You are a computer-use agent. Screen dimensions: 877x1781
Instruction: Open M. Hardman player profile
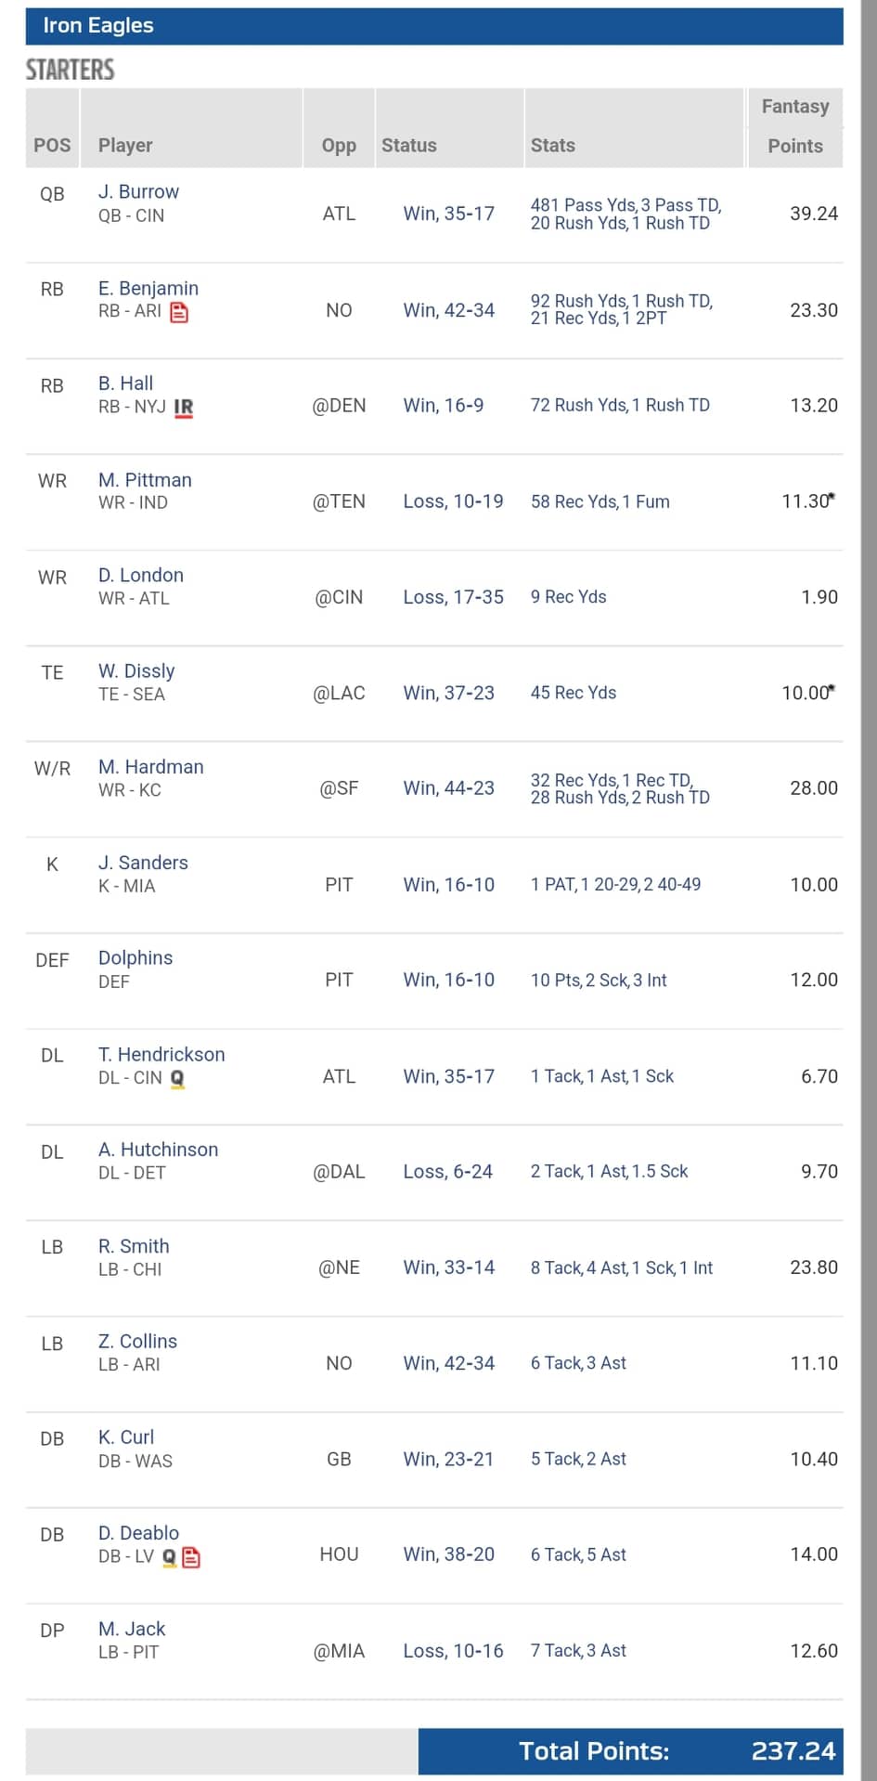pyautogui.click(x=150, y=767)
